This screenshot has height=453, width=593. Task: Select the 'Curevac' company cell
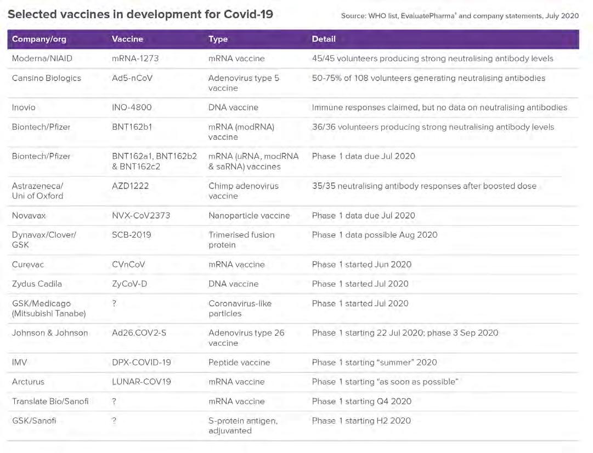27,265
